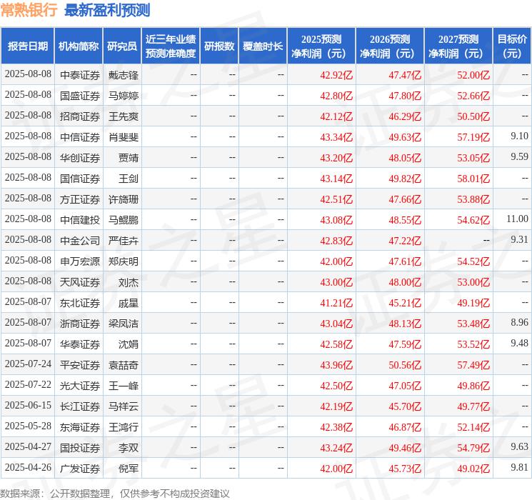The height and width of the screenshot is (500, 532).
Task: Select the 广发证券 institution cell
Action: click(80, 469)
